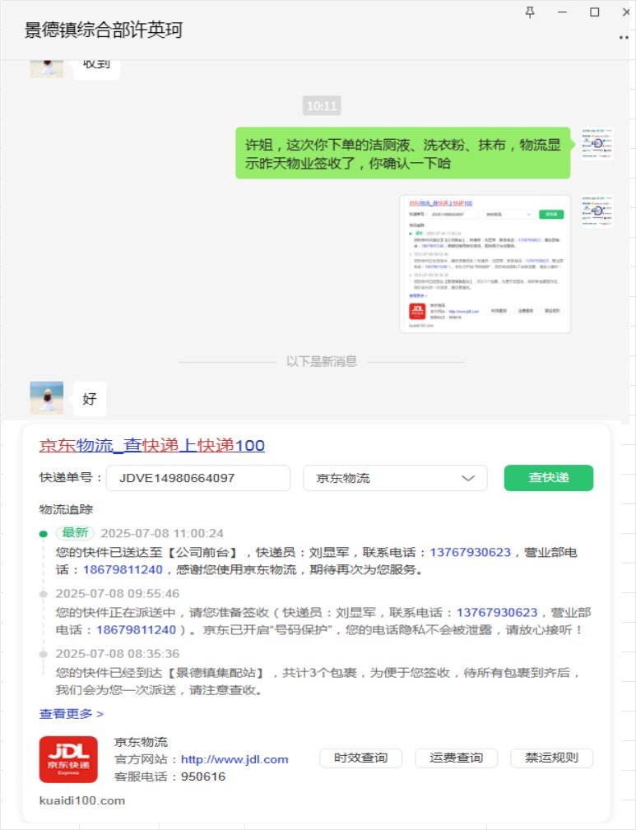The width and height of the screenshot is (636, 830).
Task: Click the green message about 洁厕液、洗衣粉
Action: tap(403, 153)
